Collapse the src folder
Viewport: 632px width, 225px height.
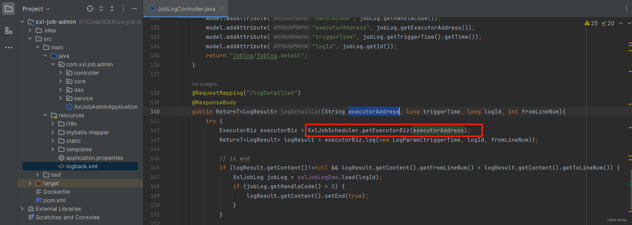(30, 39)
